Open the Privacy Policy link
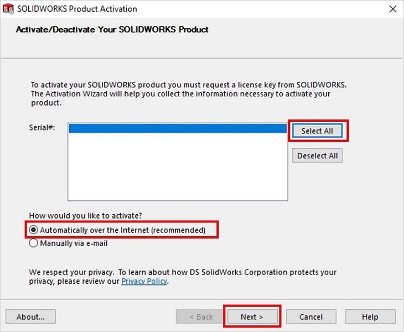The image size is (404, 332). pos(143,281)
